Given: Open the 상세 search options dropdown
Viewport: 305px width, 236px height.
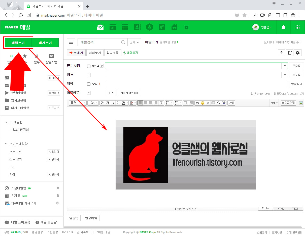Looking at the screenshot, I should pos(134,42).
